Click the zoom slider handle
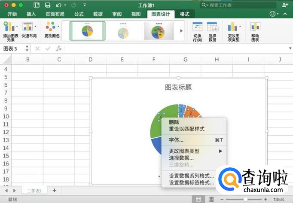 pyautogui.click(x=246, y=200)
